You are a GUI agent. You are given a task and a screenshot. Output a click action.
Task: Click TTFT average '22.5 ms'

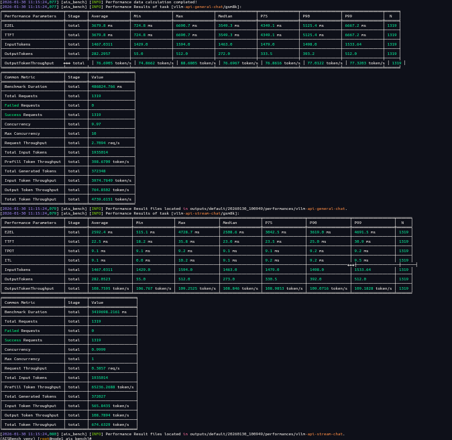[x=99, y=241]
